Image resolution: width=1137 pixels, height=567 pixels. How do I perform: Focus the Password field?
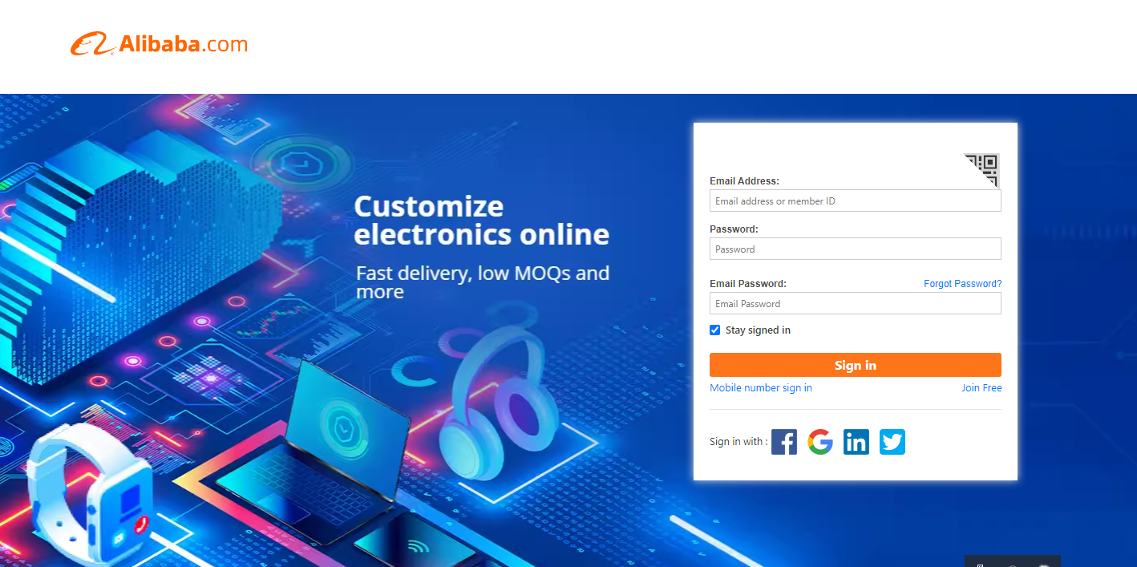[x=856, y=249]
